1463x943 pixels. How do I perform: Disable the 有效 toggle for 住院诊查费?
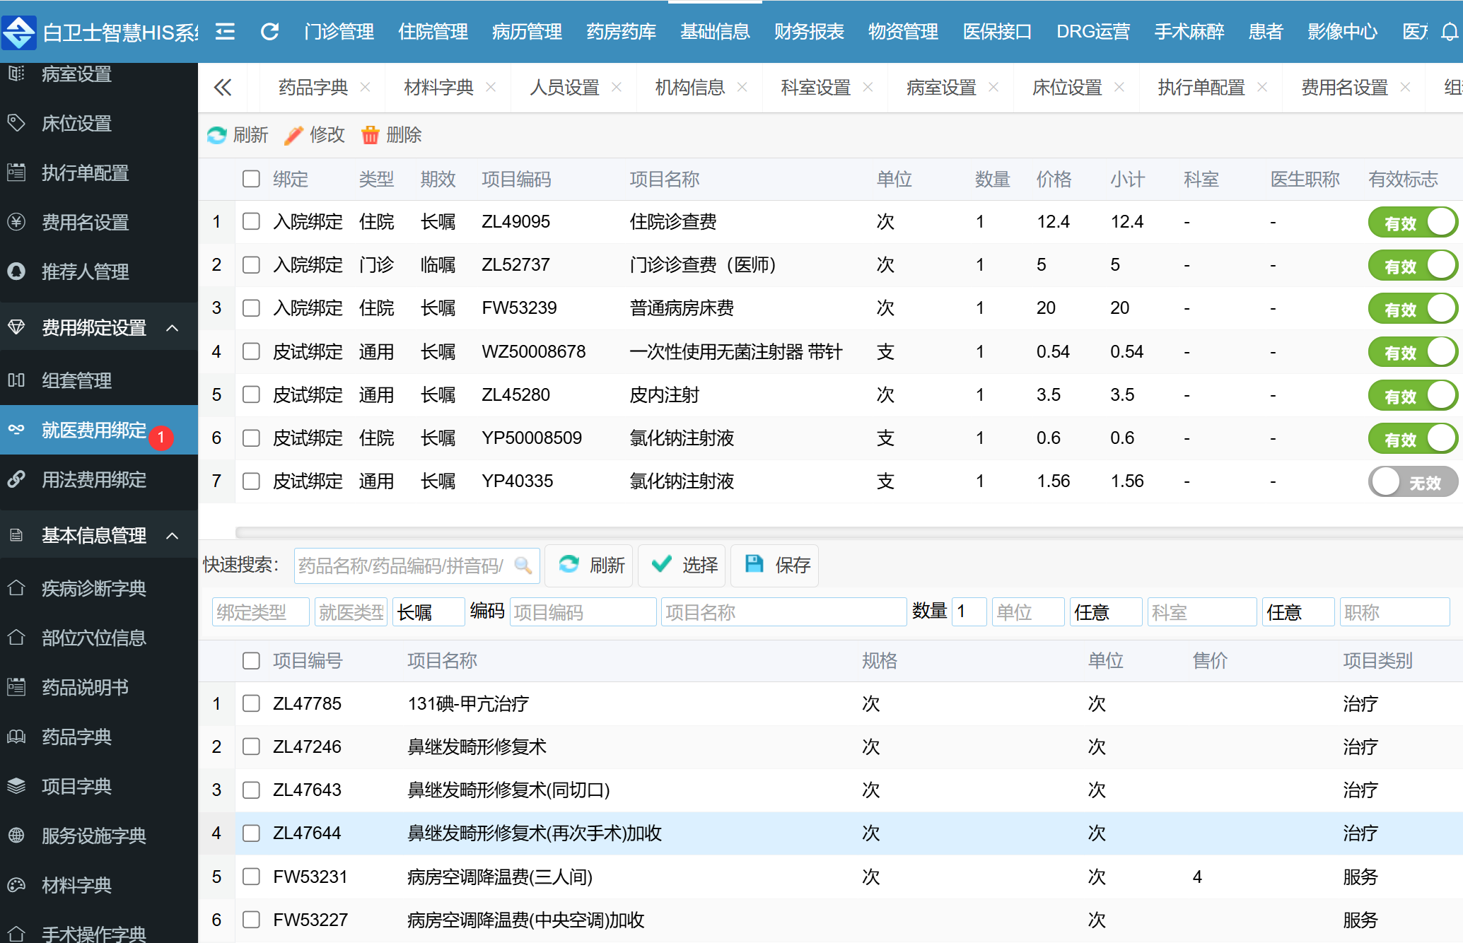pos(1412,223)
